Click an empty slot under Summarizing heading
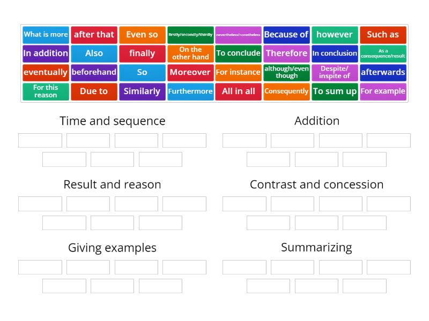This screenshot has height=321, width=429. [244, 267]
